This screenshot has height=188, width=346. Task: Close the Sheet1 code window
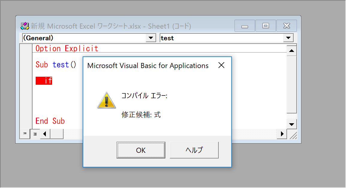pyautogui.click(x=286, y=26)
